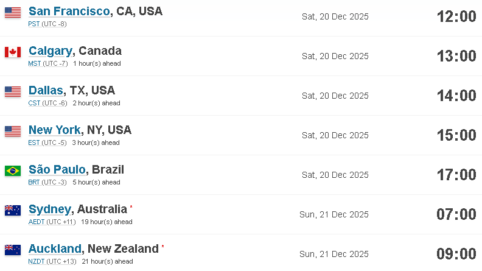Click the USA flag beside San Francisco
Screen dimensions: 482x271
13,13
